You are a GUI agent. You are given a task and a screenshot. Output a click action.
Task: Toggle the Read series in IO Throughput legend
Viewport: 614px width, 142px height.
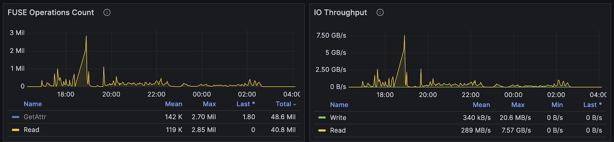tap(338, 130)
